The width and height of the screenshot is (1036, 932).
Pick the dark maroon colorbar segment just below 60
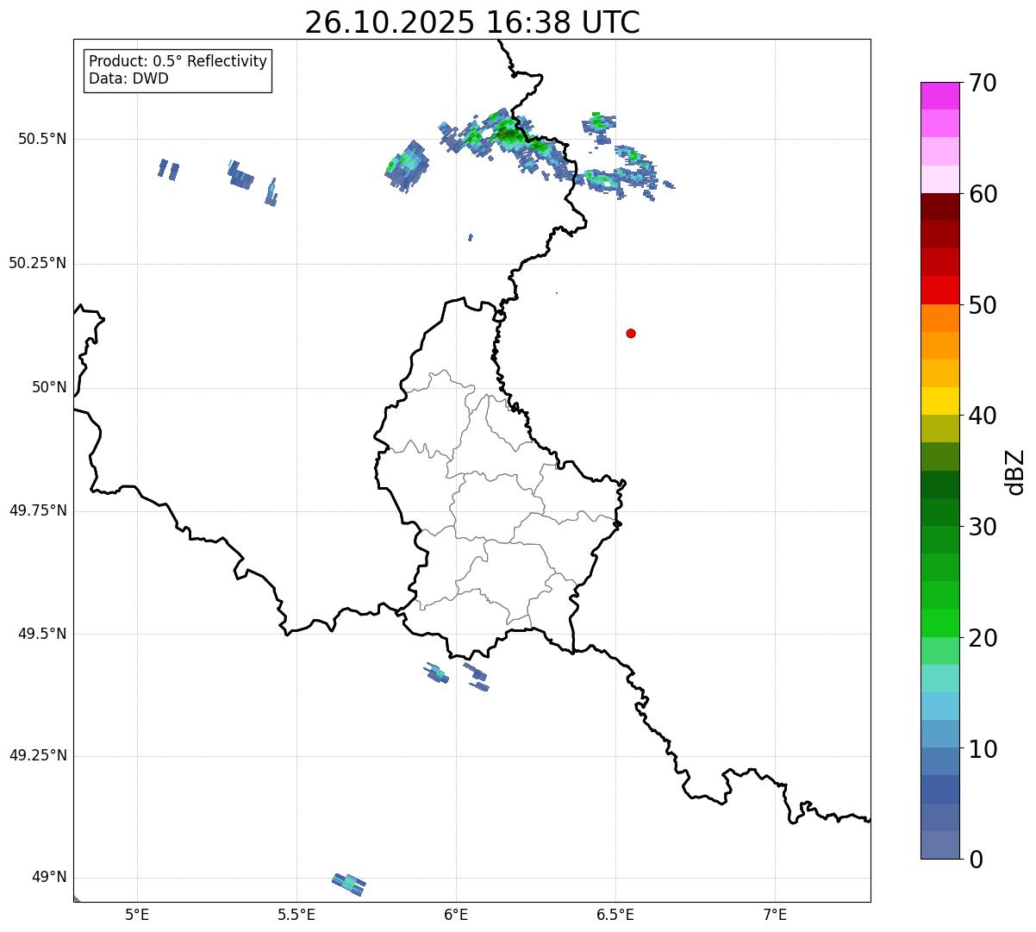[x=940, y=207]
